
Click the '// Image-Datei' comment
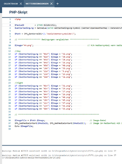pyautogui.click(x=98, y=120)
